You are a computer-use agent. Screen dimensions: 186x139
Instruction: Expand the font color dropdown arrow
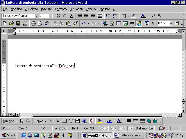coord(148,16)
